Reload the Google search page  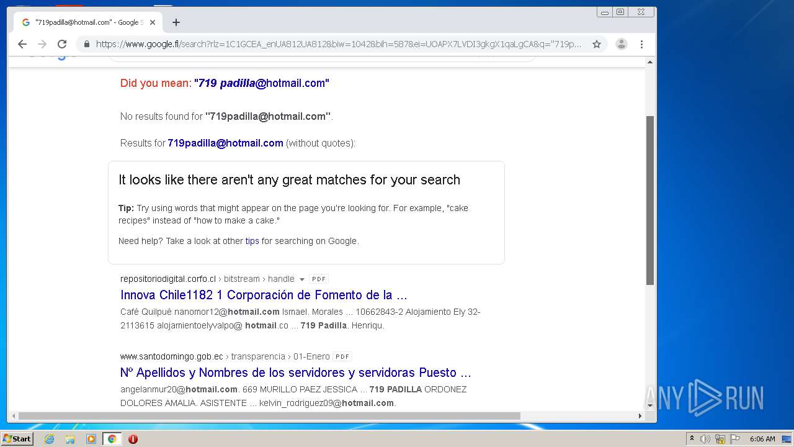[62, 44]
